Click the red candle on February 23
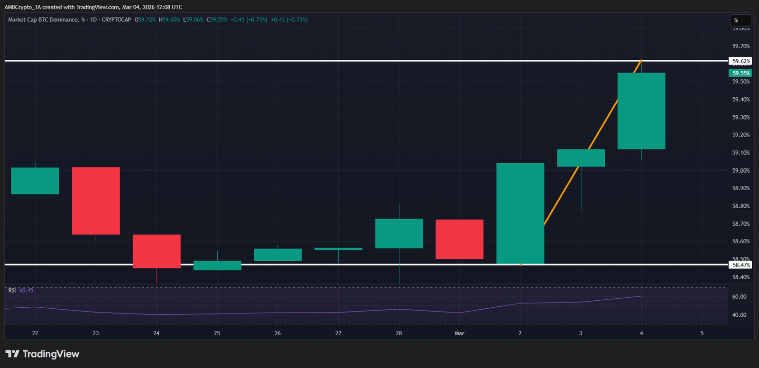Screen dimensions: 759x368 click(x=96, y=201)
